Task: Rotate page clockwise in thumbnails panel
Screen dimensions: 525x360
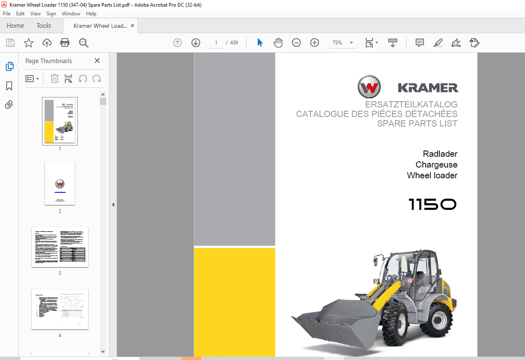Action: tap(97, 78)
